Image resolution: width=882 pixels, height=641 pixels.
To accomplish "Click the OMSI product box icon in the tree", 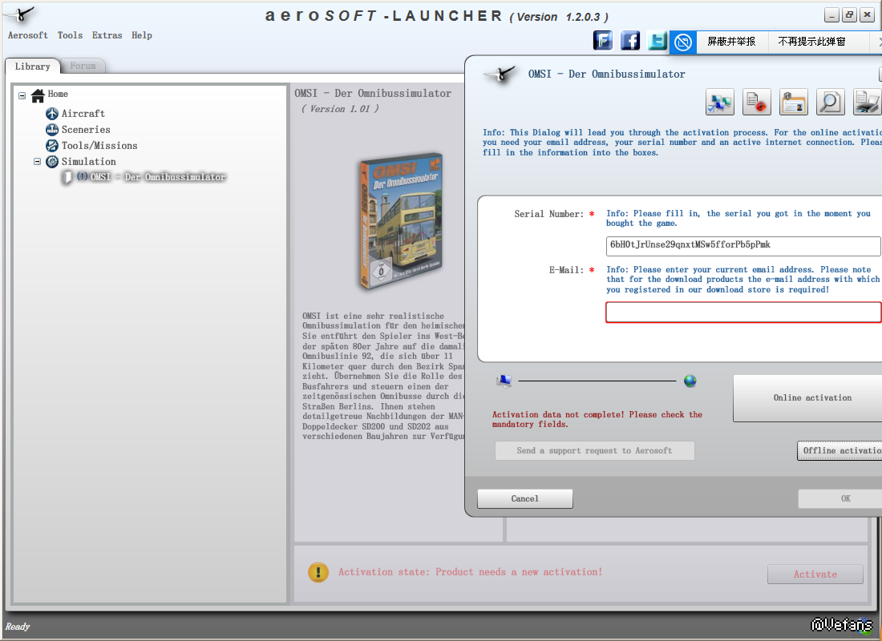I will click(67, 178).
